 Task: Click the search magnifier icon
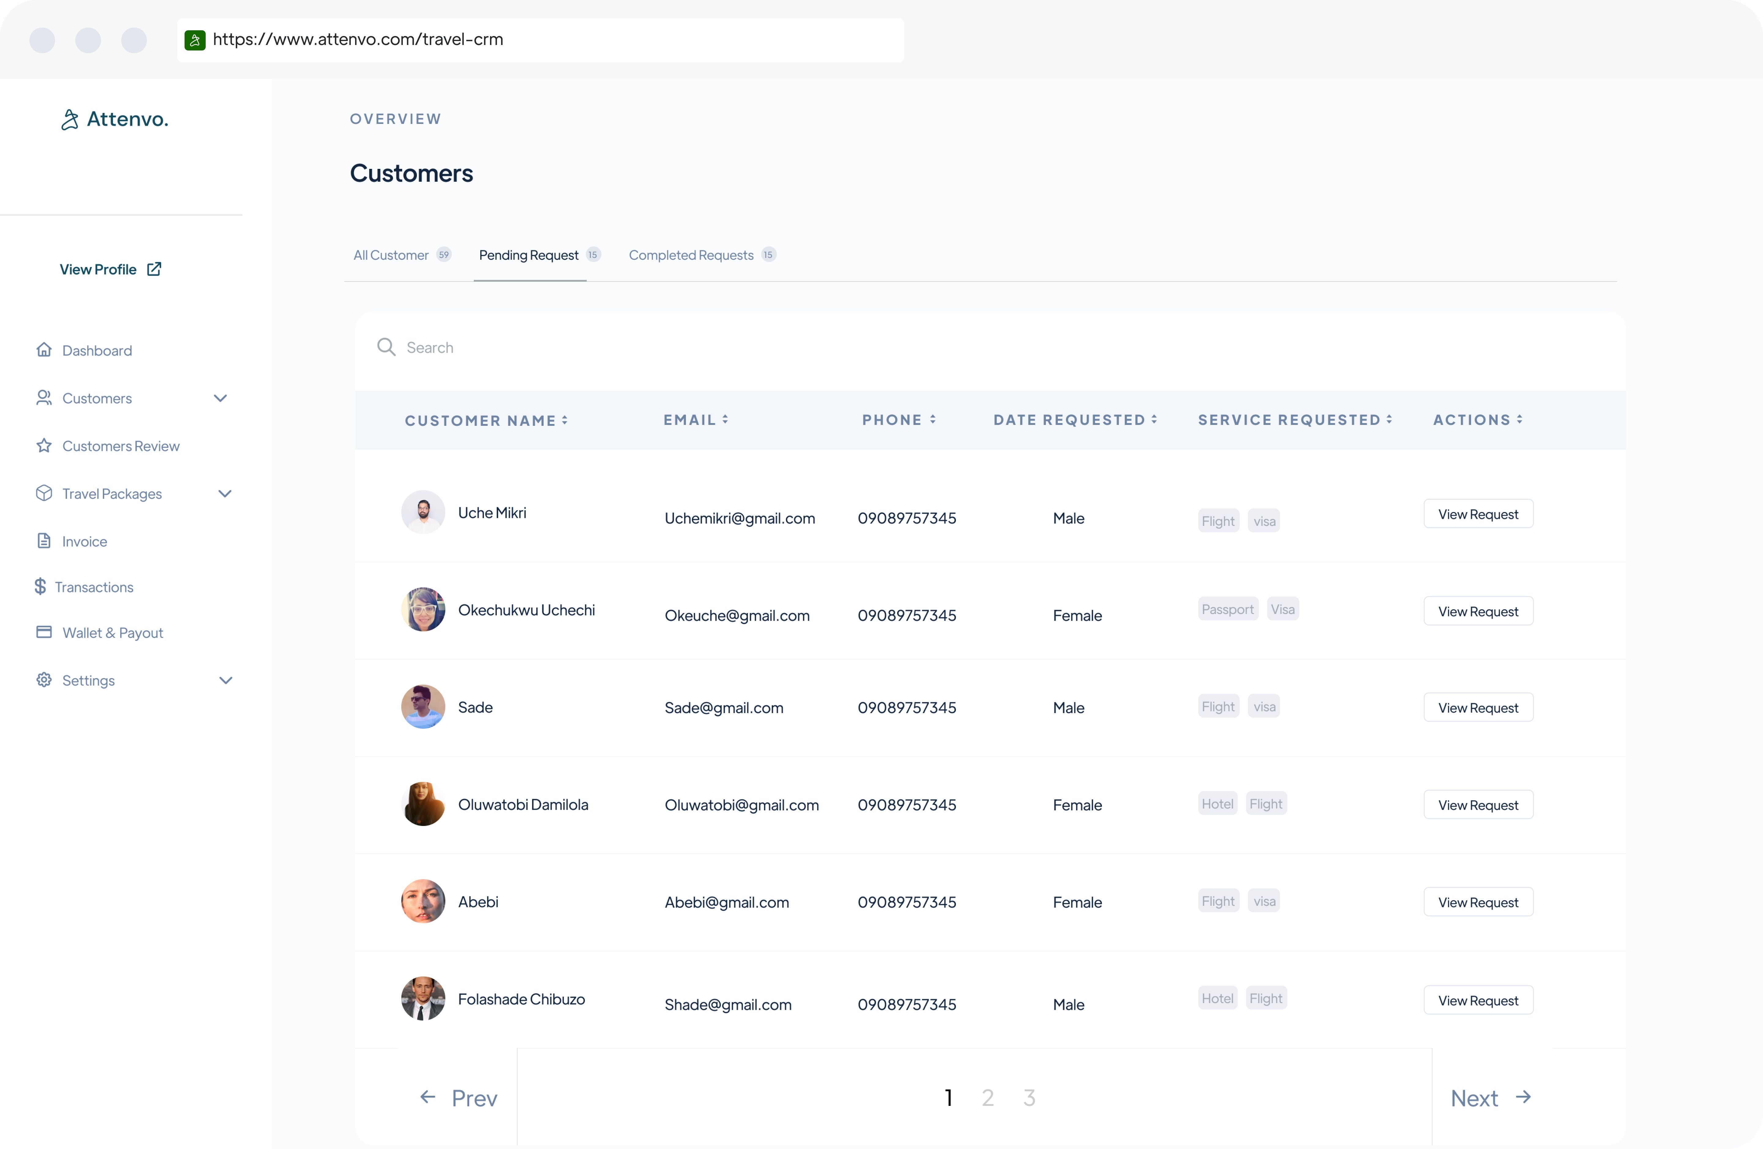[x=386, y=347]
